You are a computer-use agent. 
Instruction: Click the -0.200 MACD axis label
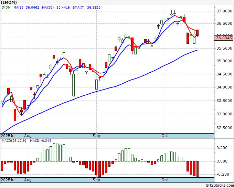point(223,174)
